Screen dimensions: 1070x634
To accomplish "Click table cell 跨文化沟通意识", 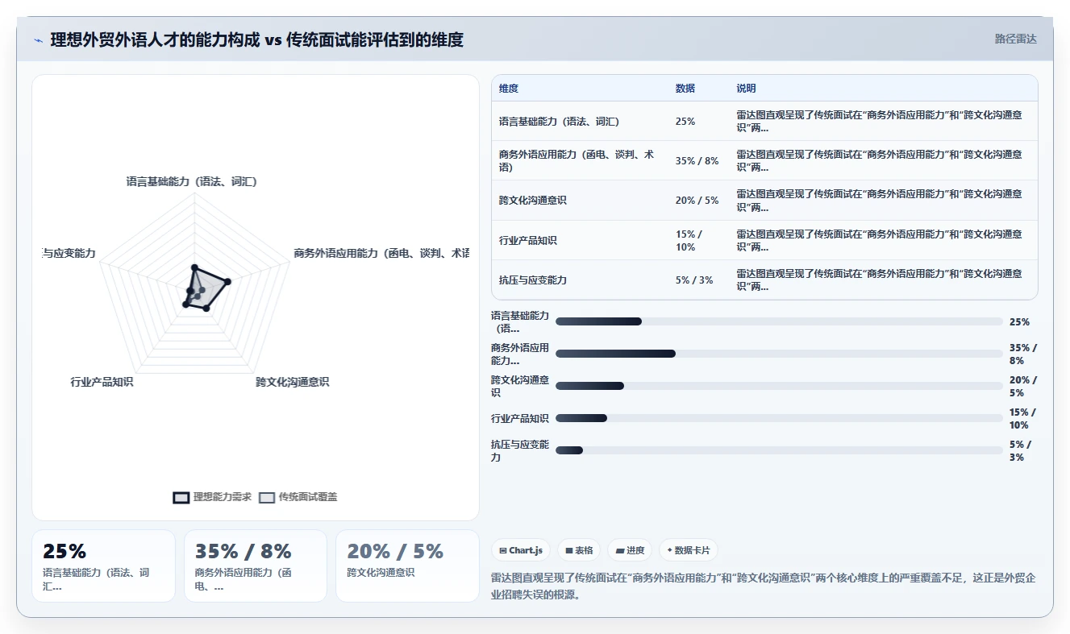I will pos(533,201).
